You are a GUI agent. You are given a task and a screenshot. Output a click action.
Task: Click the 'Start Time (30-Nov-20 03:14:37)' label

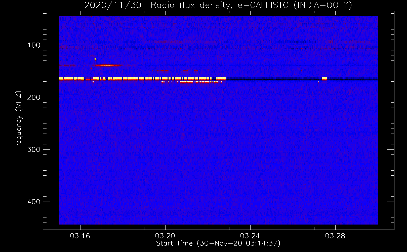(218, 243)
